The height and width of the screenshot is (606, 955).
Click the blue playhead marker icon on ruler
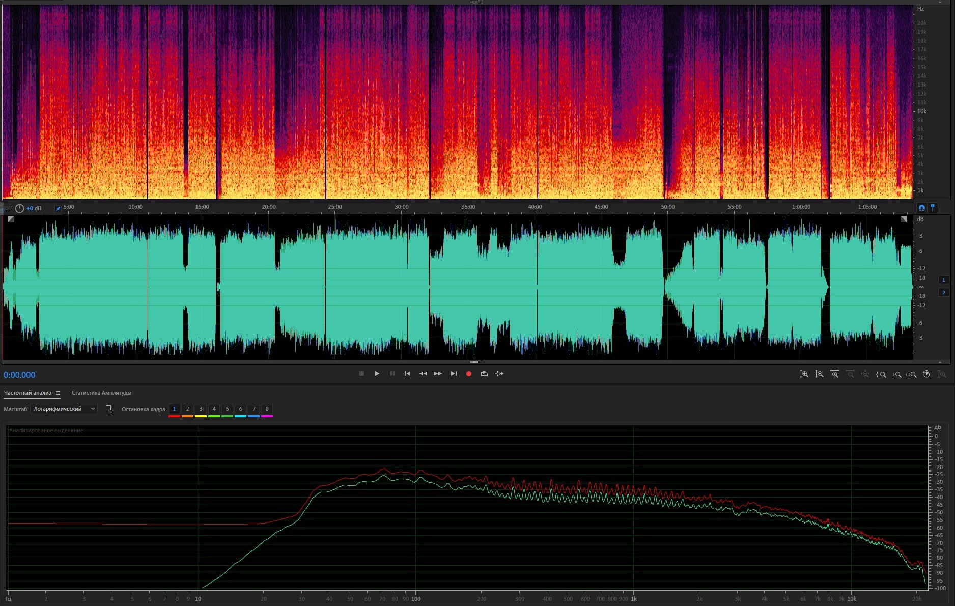pos(933,208)
